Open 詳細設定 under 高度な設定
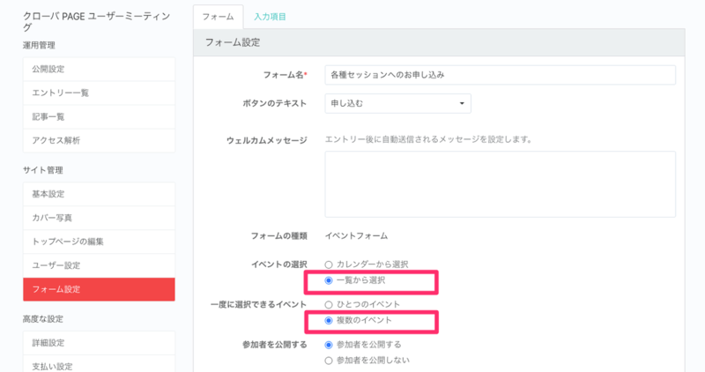This screenshot has width=705, height=372. pos(99,343)
